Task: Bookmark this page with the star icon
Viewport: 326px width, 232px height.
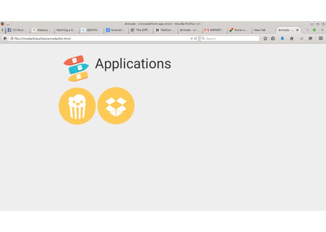Action: coord(265,39)
